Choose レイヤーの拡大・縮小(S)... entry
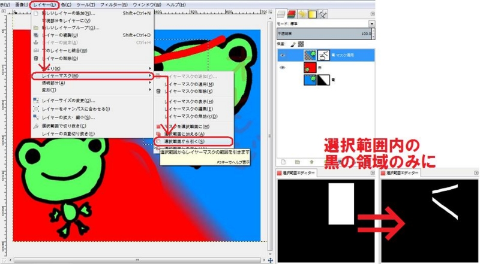 (92, 117)
